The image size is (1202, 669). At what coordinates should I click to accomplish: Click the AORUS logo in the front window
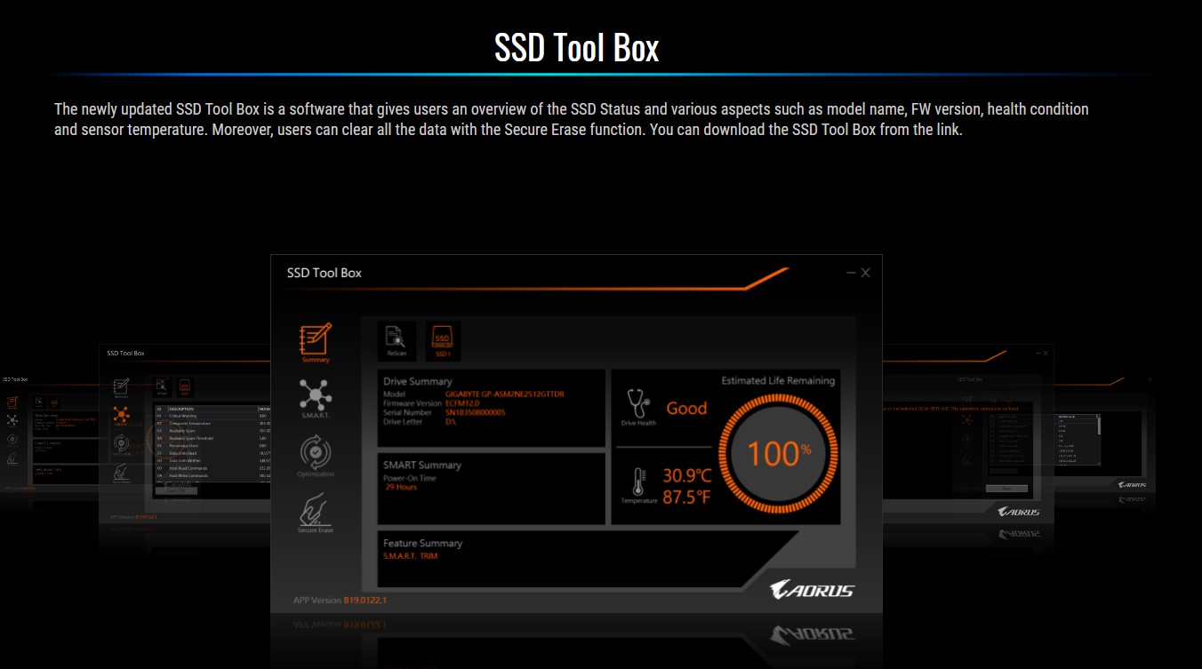pyautogui.click(x=812, y=589)
